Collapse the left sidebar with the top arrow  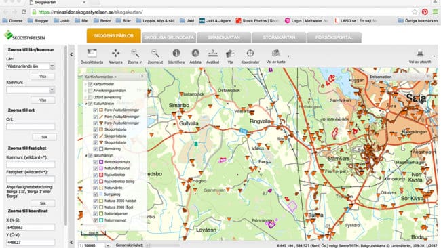[71, 54]
